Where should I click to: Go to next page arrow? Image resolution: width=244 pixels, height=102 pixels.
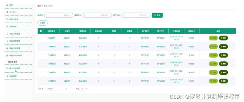coord(71,89)
